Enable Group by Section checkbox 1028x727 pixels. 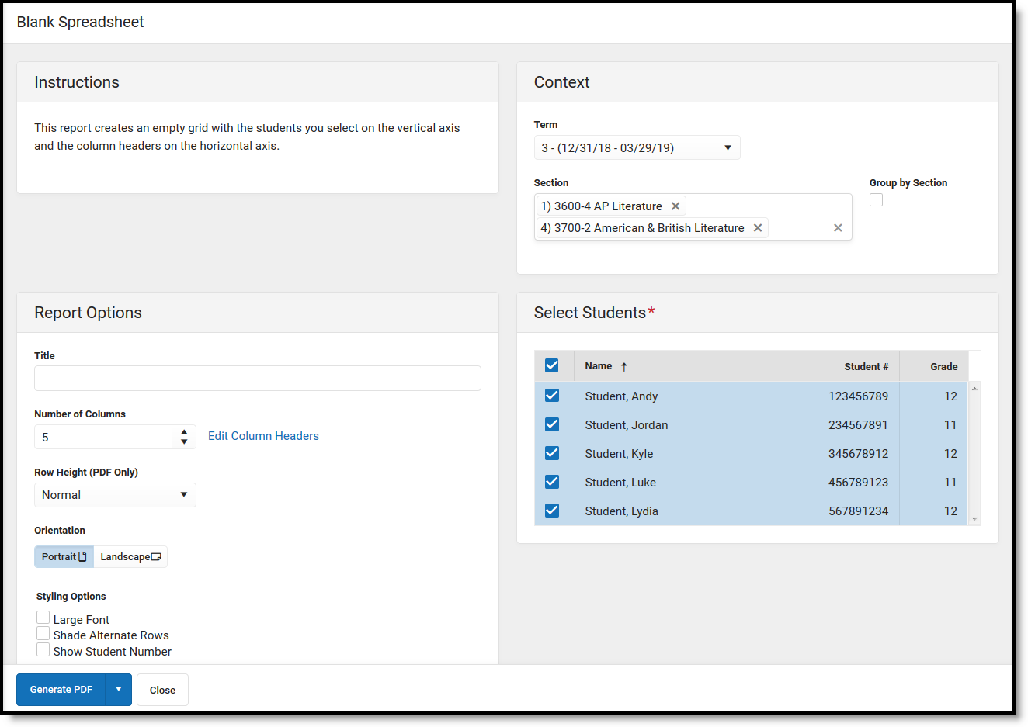pos(877,200)
